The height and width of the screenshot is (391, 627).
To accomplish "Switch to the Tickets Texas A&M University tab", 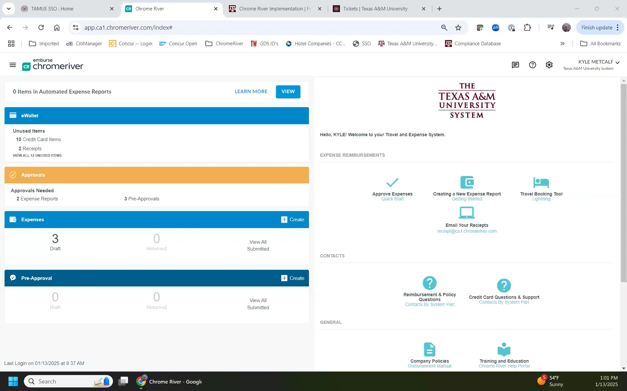I will (375, 9).
